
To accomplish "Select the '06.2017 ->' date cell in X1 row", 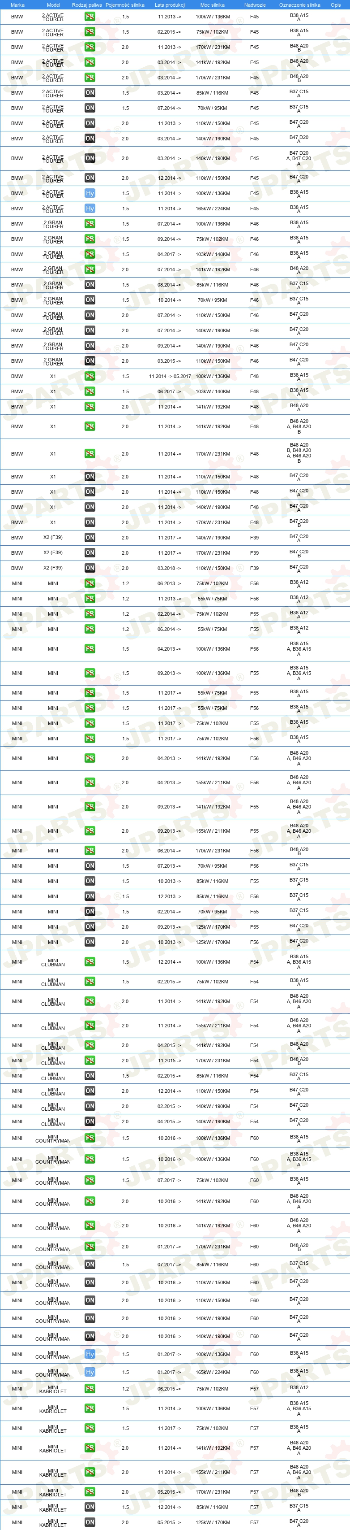I will click(x=169, y=391).
